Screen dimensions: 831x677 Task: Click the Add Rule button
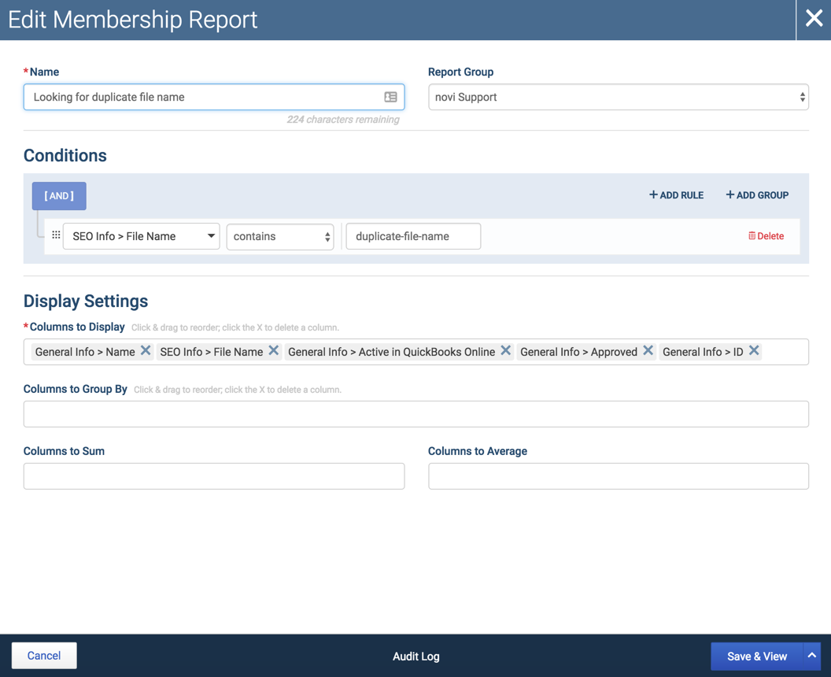[x=676, y=195]
